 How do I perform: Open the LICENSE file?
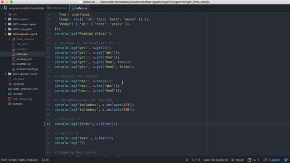[17, 94]
